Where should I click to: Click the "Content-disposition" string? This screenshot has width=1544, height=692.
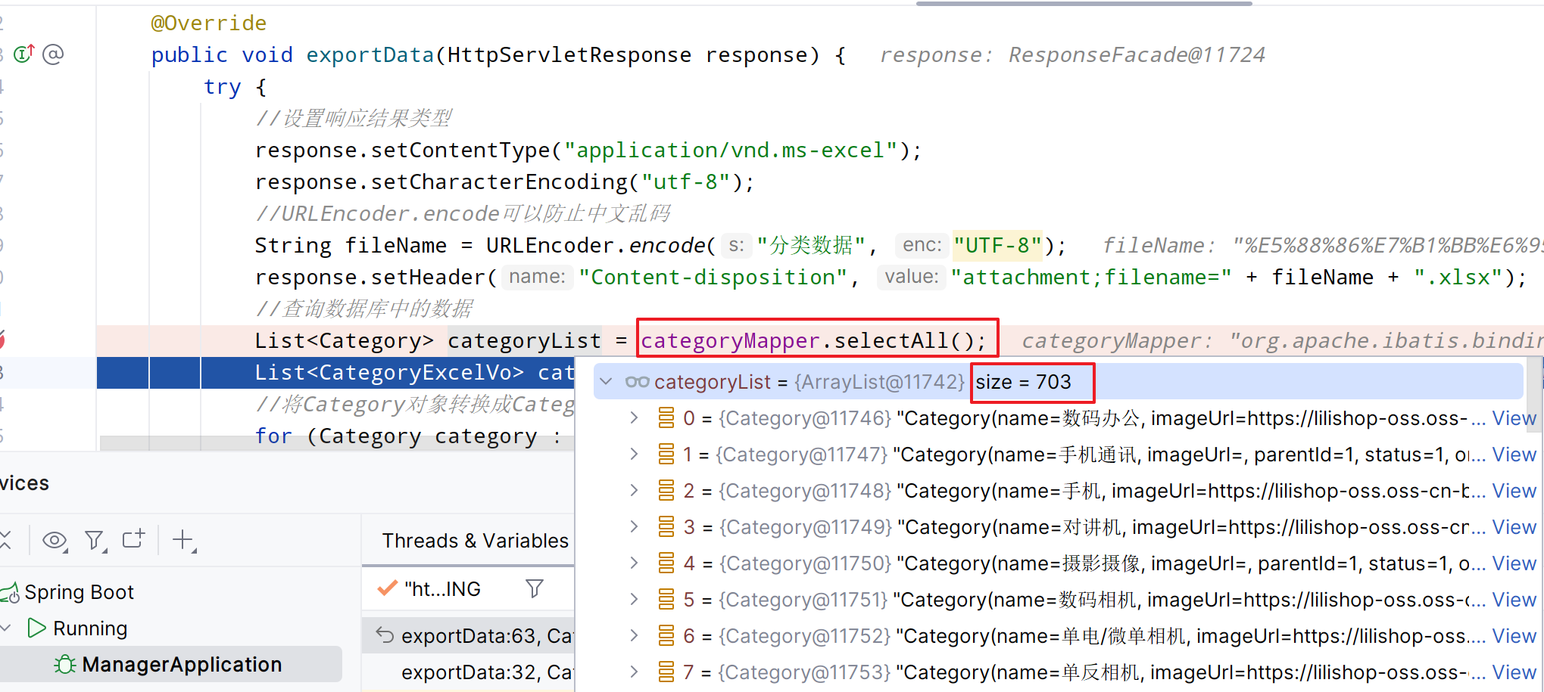click(x=713, y=277)
